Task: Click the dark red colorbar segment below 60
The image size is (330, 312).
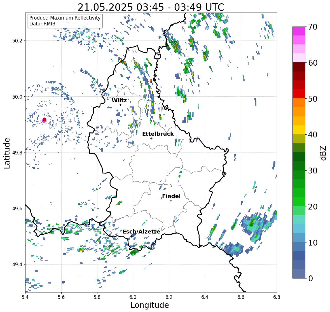Action: [x=299, y=67]
